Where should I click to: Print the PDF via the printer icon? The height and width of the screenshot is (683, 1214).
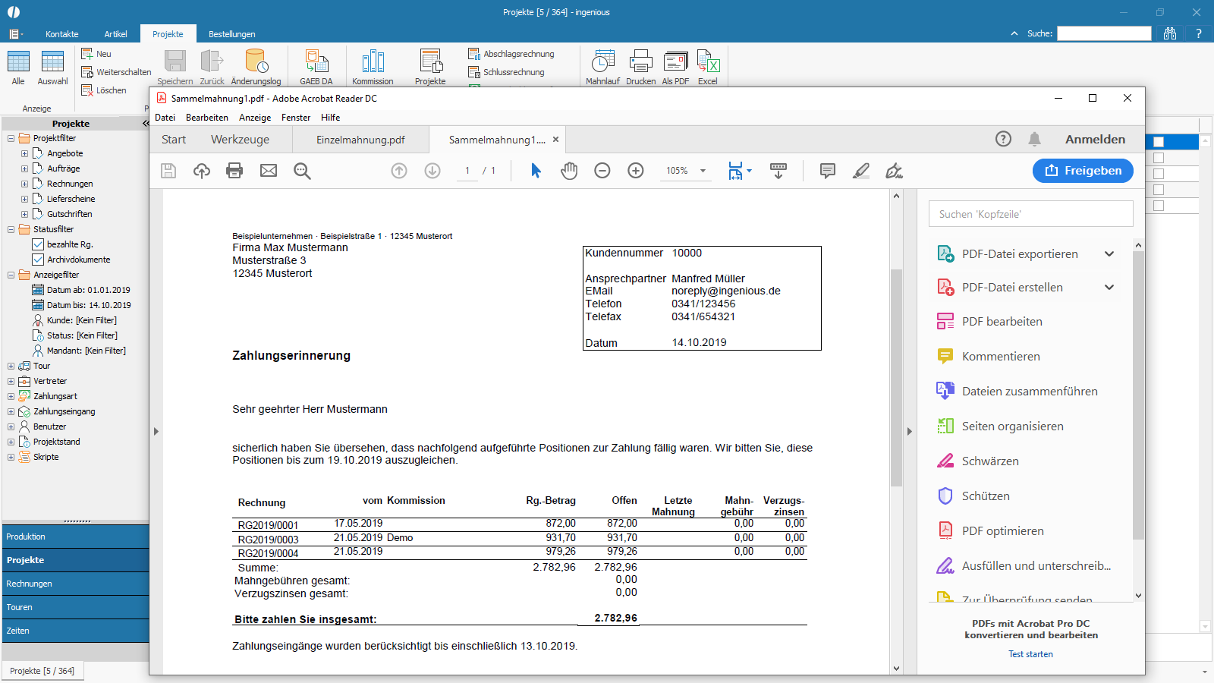coord(234,171)
